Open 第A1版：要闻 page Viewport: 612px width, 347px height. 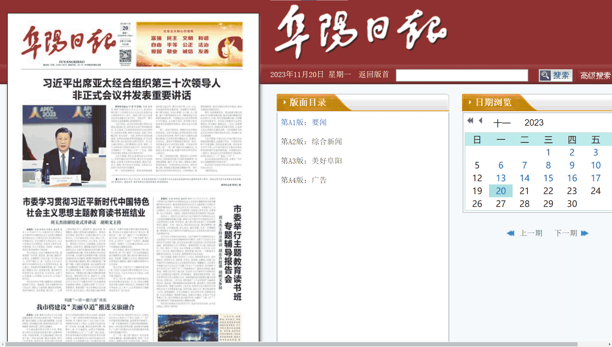[304, 122]
